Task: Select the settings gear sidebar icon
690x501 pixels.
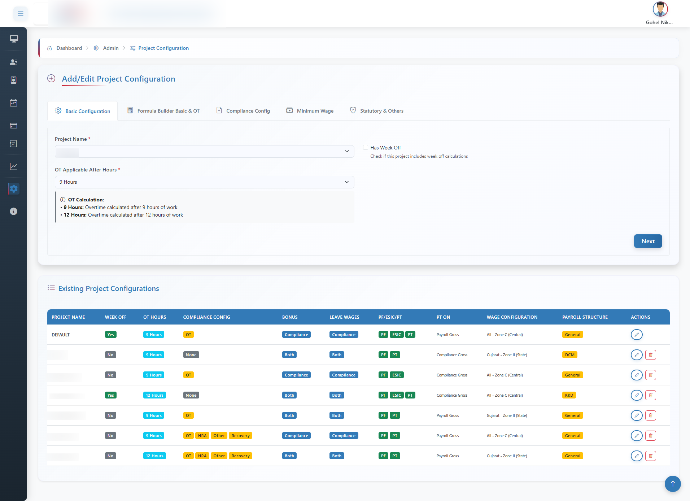Action: [x=14, y=188]
